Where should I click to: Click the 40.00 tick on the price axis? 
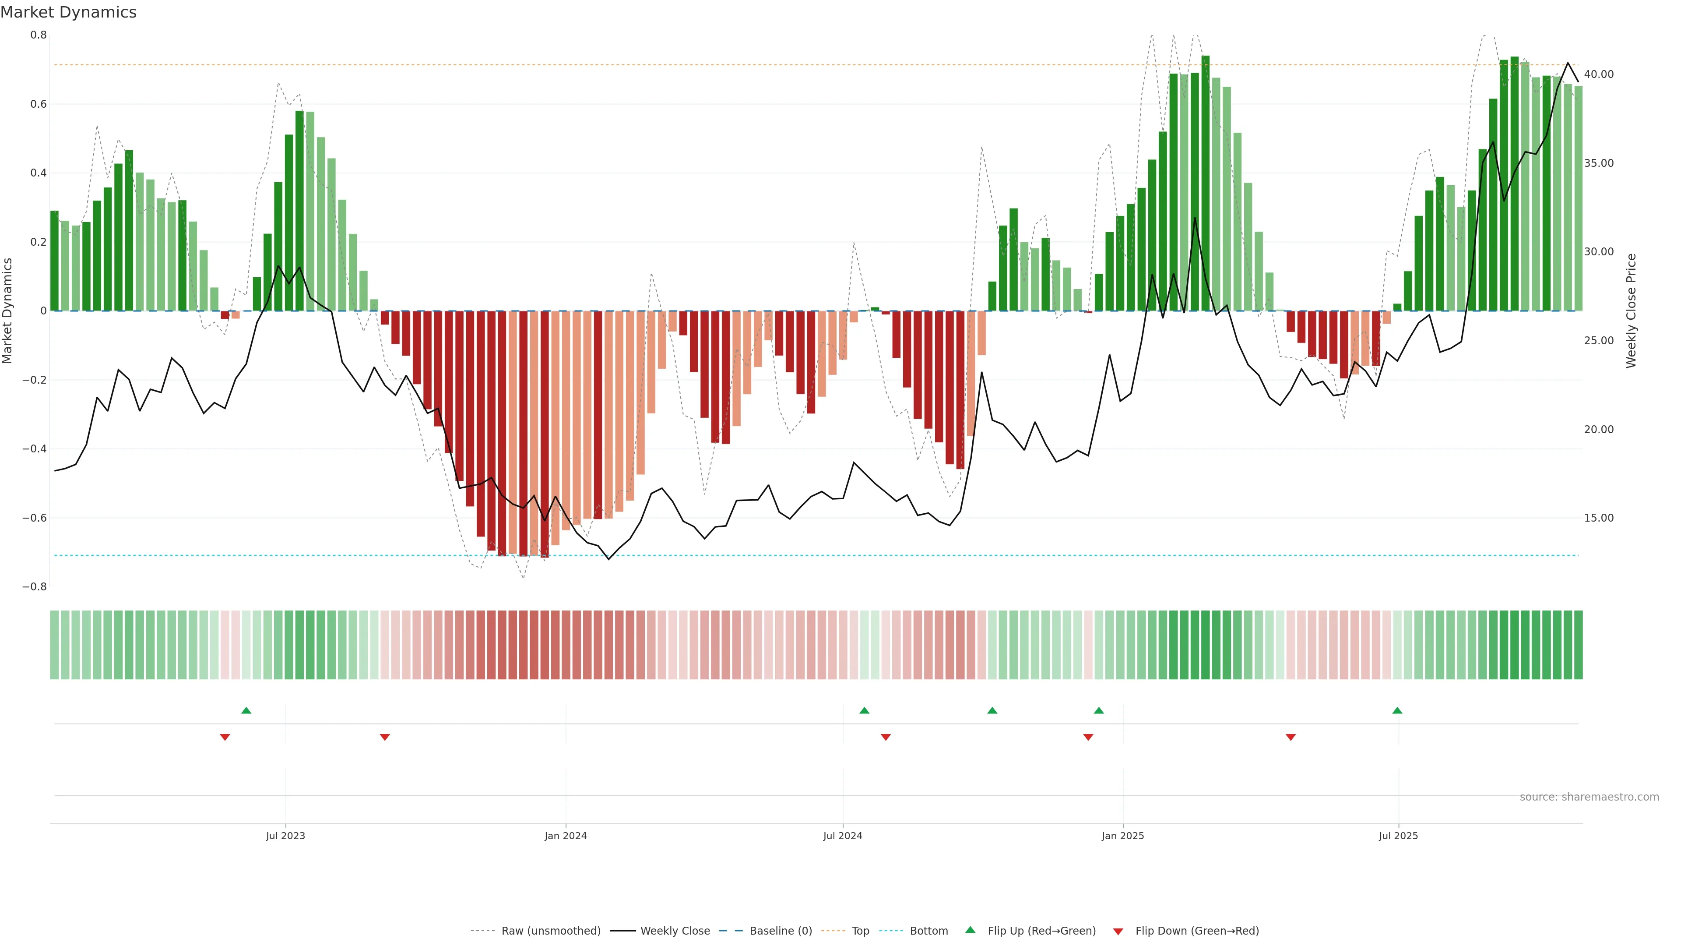coord(1598,74)
